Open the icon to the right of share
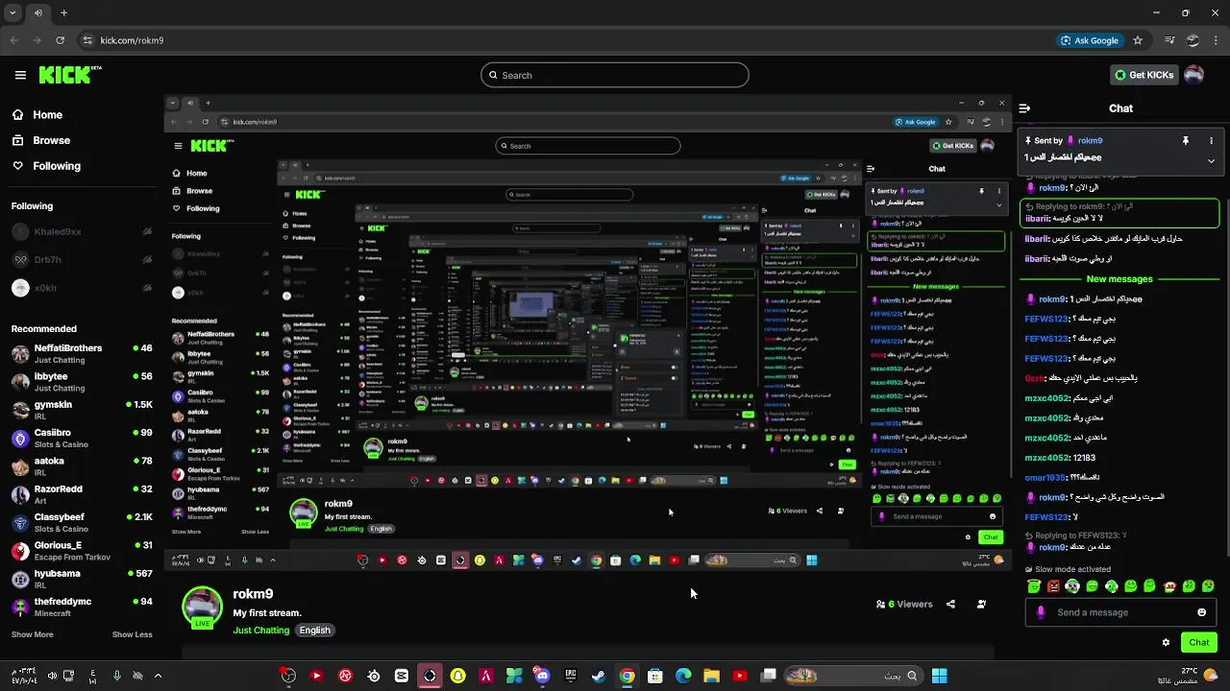 [x=981, y=604]
